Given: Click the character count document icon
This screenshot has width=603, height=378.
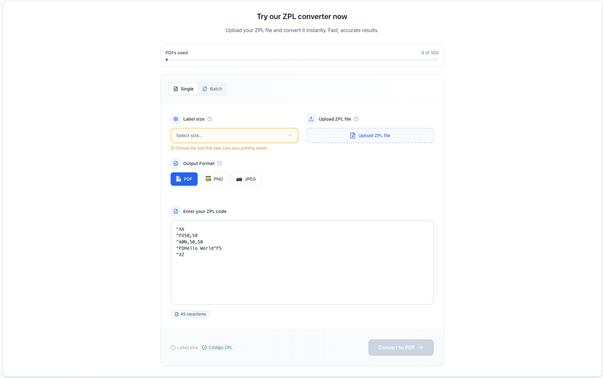Looking at the screenshot, I should coord(177,314).
